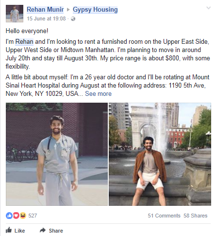Click the Share button label
The width and height of the screenshot is (216, 236).
(x=56, y=231)
